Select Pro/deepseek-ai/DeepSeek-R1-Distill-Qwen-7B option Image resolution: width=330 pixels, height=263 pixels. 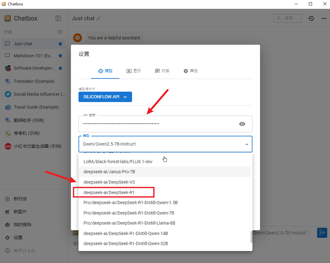click(x=165, y=213)
